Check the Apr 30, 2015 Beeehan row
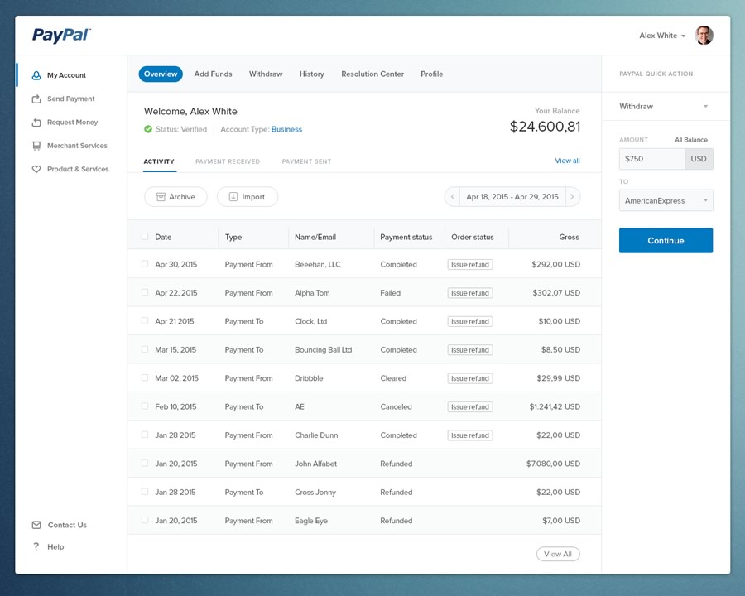Image resolution: width=745 pixels, height=596 pixels. click(145, 264)
